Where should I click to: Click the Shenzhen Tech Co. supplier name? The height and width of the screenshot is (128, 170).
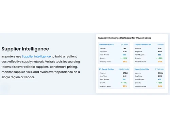point(106,44)
